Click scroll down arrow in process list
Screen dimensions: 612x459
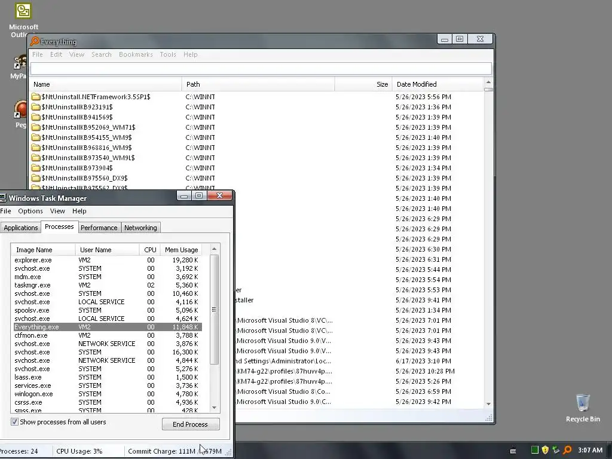click(214, 408)
